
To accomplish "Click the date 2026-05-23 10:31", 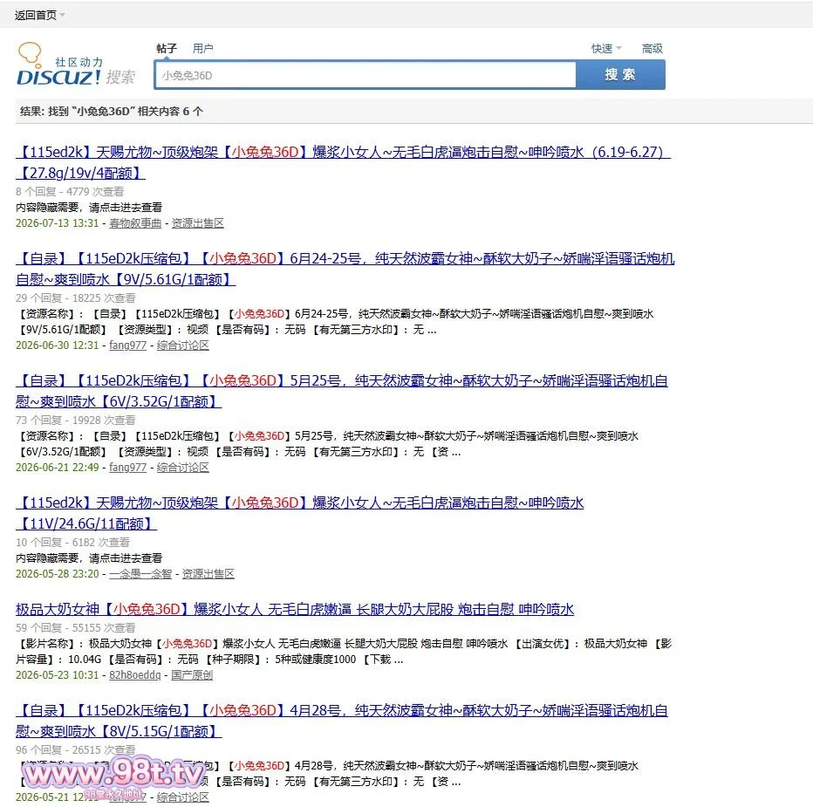I will click(57, 674).
